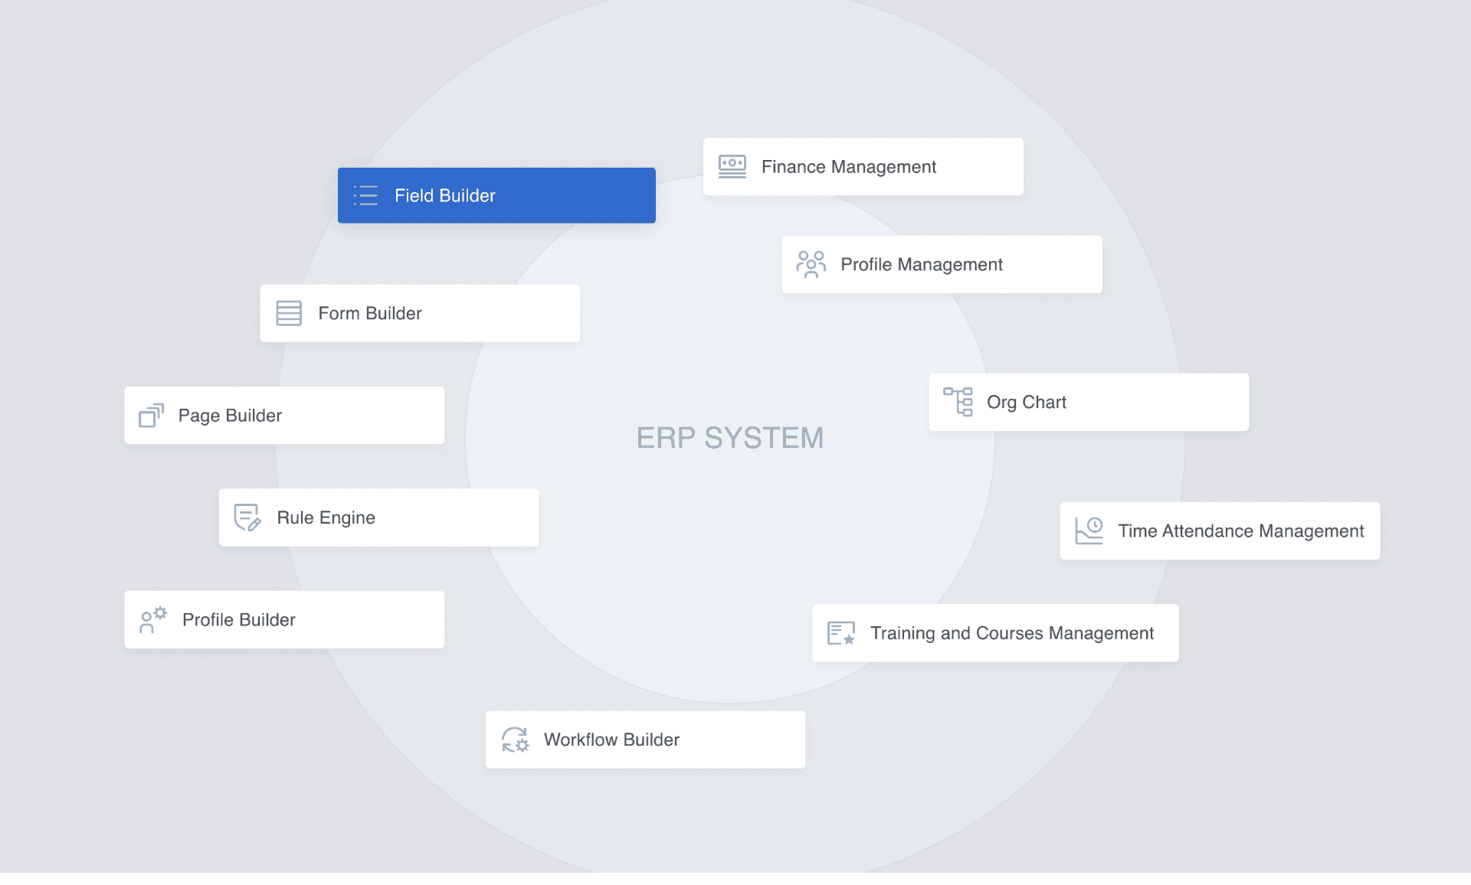Open the Page Builder module
Image resolution: width=1471 pixels, height=885 pixels.
283,416
